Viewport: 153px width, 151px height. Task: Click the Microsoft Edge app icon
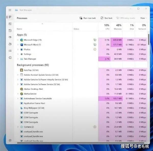21,40
